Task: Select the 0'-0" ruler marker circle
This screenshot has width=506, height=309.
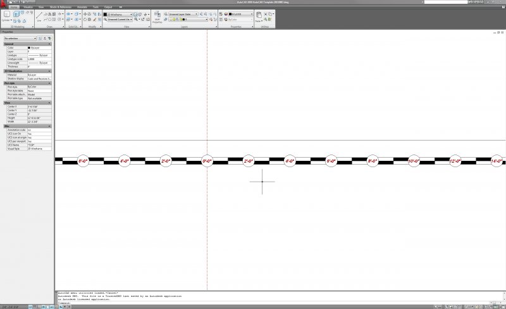Action: 207,161
